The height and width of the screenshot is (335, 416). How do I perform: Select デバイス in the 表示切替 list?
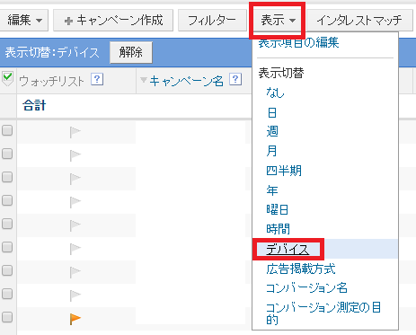[x=288, y=249]
